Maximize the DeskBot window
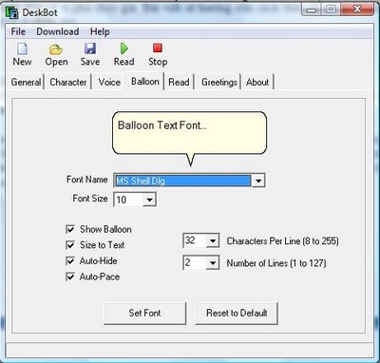Screen dimensions: 380x363 point(332,10)
